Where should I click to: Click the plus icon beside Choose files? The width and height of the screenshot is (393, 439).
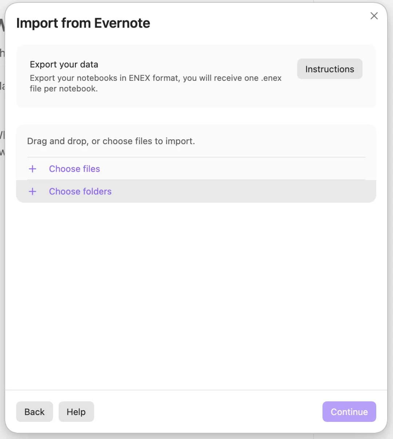(32, 169)
